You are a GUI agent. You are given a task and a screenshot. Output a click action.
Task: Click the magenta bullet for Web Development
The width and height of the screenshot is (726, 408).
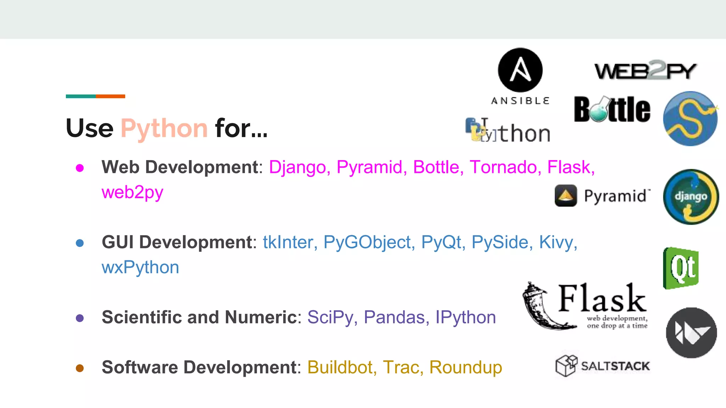(80, 168)
